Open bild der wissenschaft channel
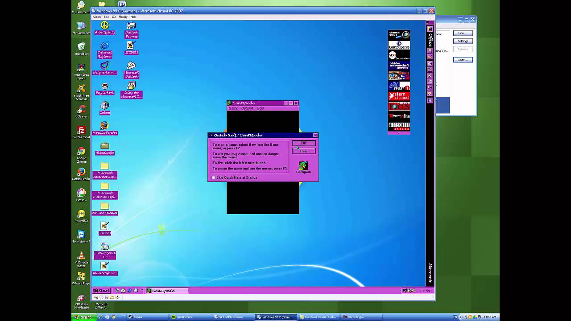The image size is (571, 321). (x=399, y=66)
